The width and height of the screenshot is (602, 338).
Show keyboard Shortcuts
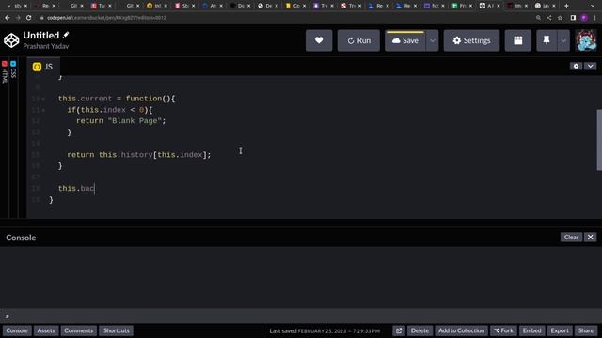tap(117, 330)
